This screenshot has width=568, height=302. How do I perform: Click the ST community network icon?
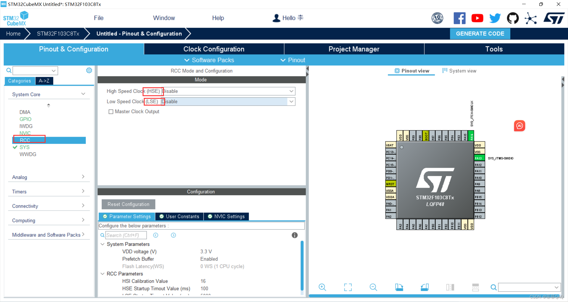(531, 18)
